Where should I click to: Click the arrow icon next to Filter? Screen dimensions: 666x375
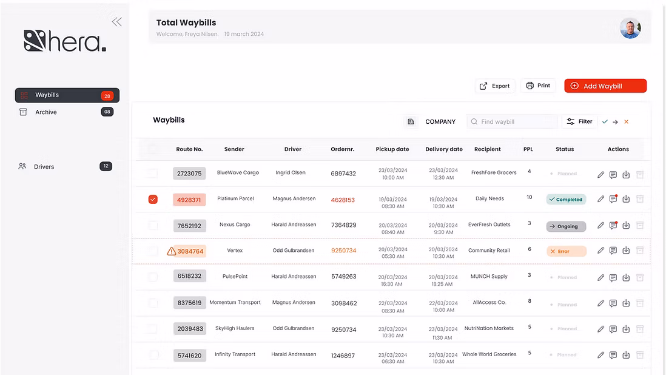[x=615, y=122]
